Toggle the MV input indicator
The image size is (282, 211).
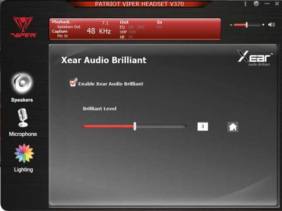click(x=159, y=27)
